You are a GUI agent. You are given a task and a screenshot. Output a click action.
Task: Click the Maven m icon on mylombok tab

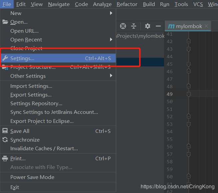pyautogui.click(x=171, y=26)
